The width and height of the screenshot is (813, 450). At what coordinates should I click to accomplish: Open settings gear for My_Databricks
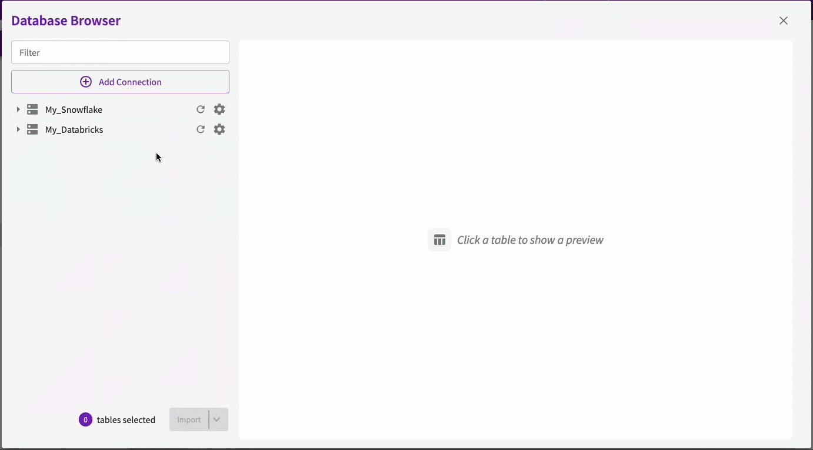219,129
